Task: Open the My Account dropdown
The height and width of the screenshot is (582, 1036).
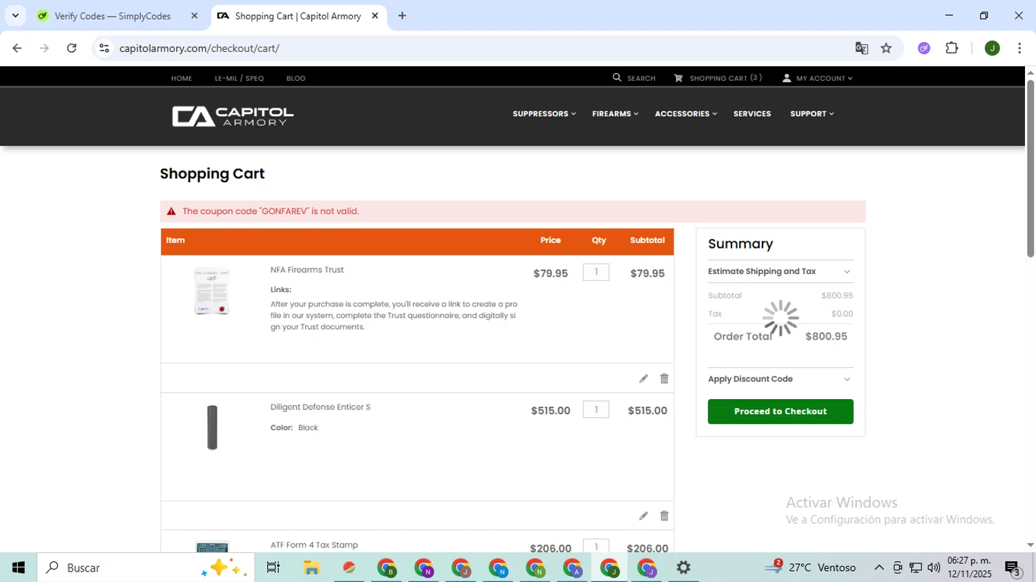Action: 824,78
